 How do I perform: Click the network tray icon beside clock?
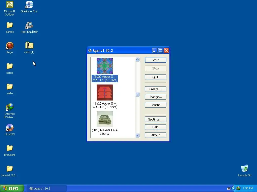click(239, 188)
